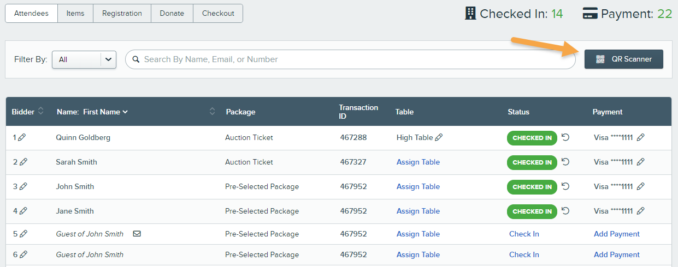
Task: Launch the QR Scanner
Action: [624, 59]
